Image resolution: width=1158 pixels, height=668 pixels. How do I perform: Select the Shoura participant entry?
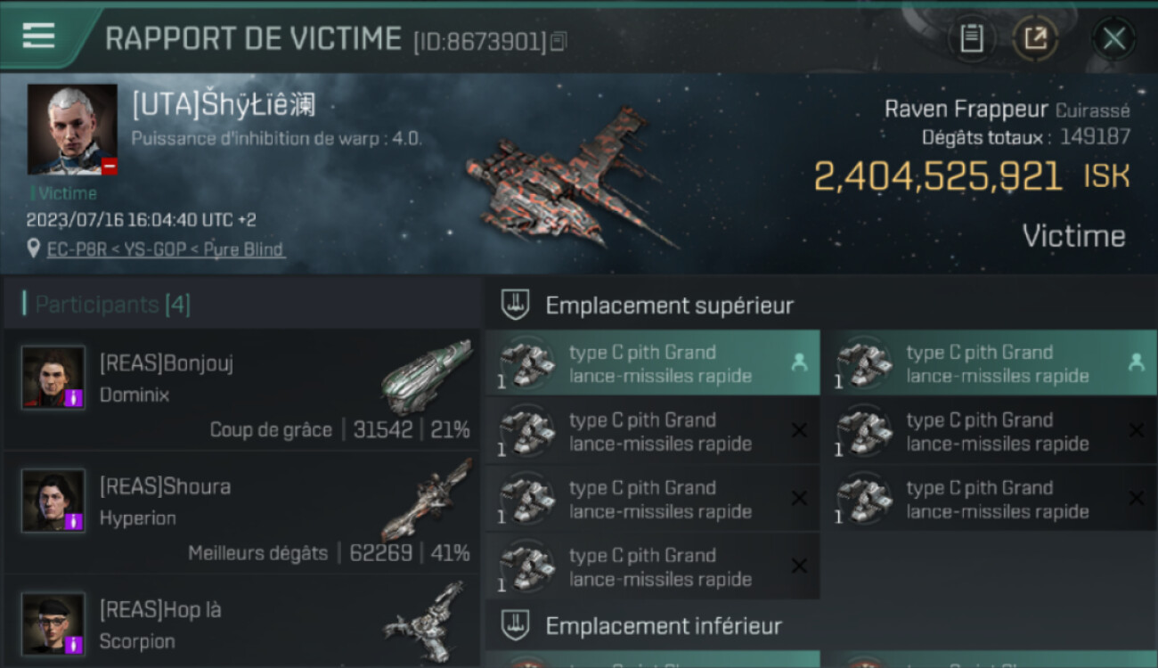(x=241, y=512)
